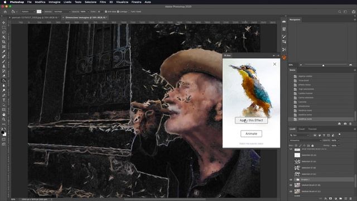Select the last highlighted history state

point(321,119)
